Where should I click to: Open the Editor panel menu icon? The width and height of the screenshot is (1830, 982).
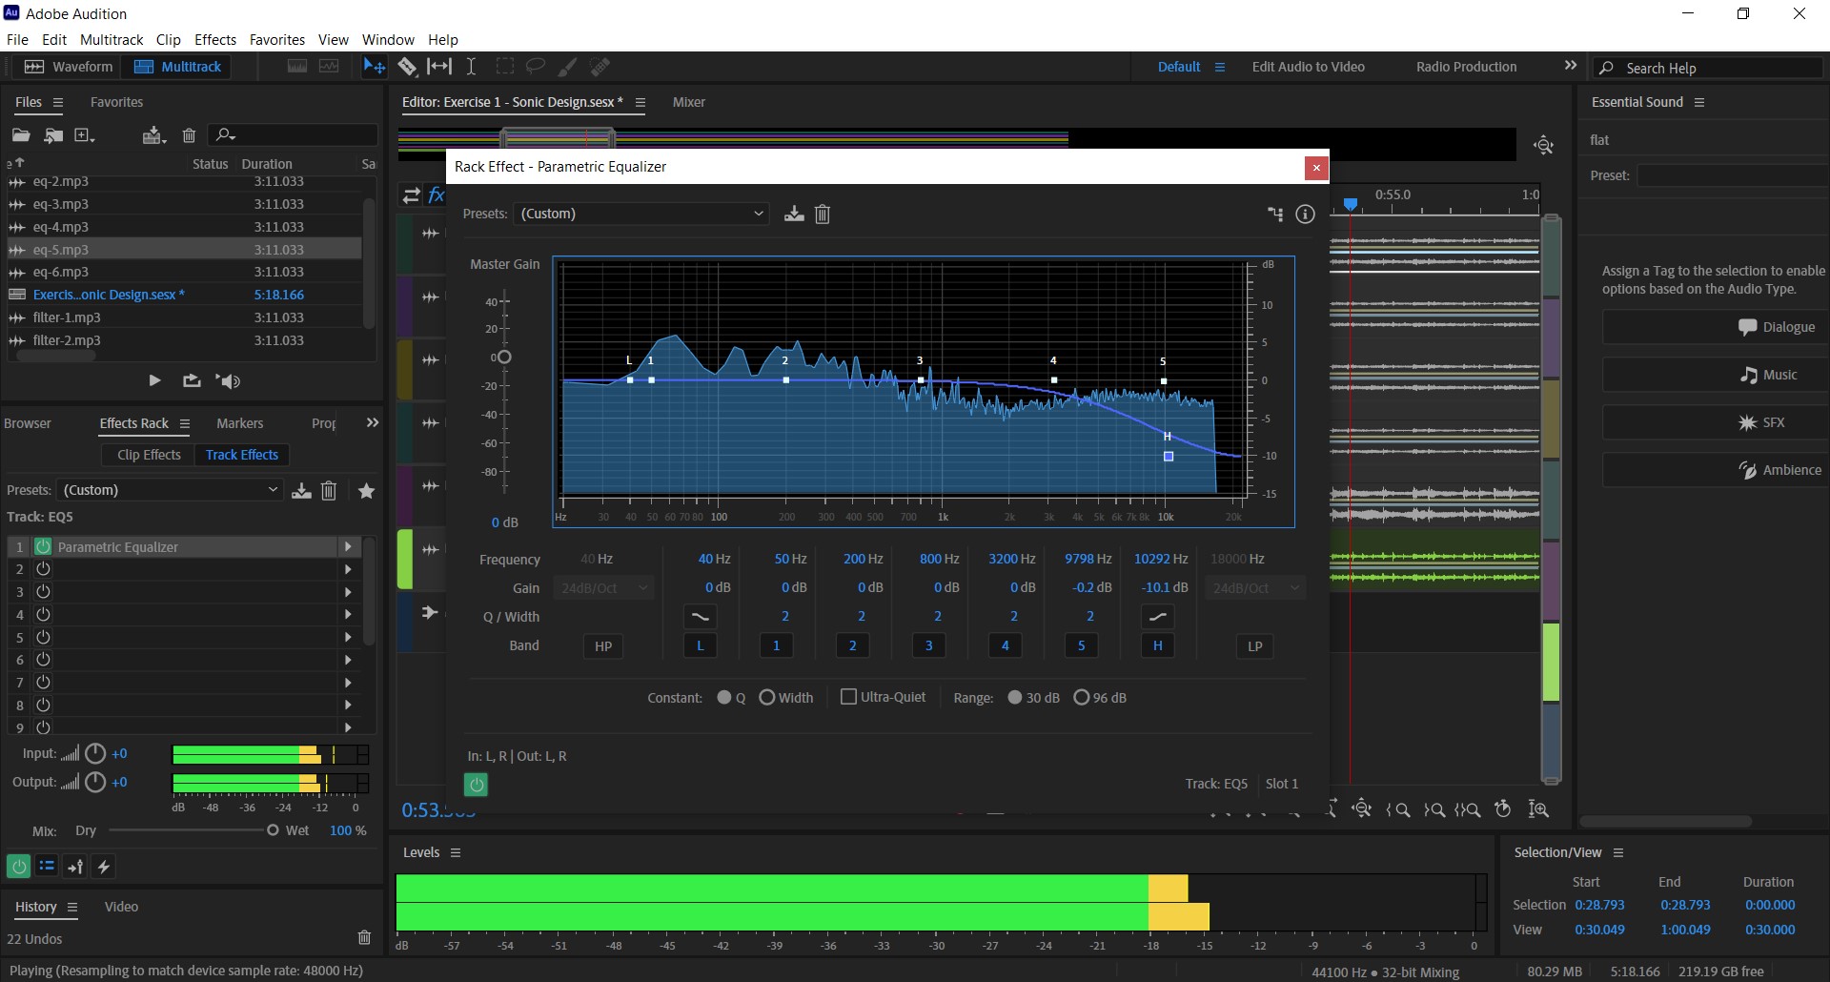click(640, 103)
